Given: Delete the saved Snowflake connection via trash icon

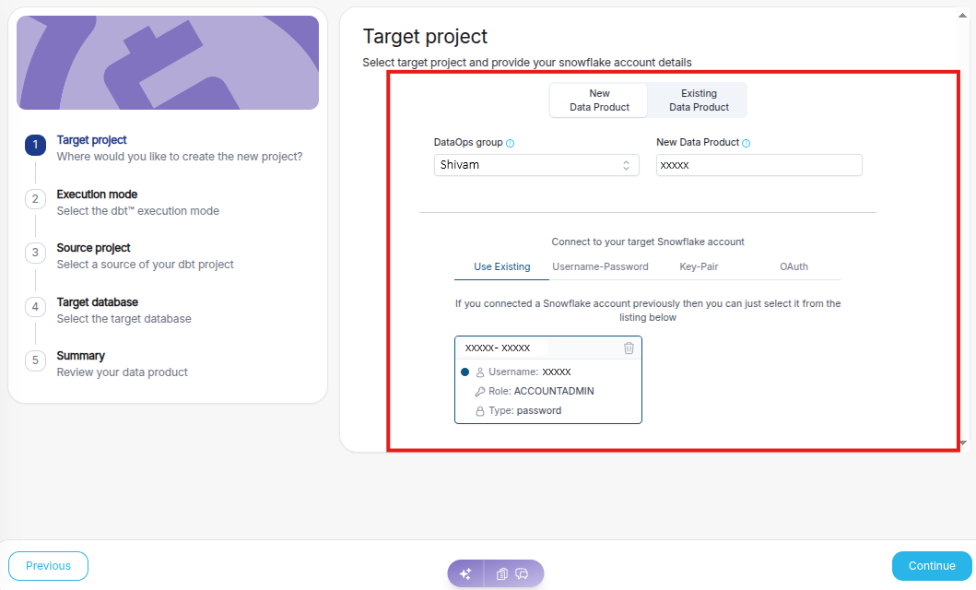Looking at the screenshot, I should pos(629,348).
